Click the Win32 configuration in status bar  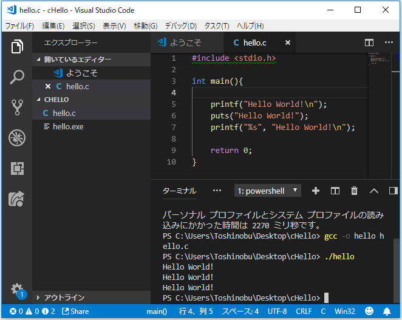(345, 311)
